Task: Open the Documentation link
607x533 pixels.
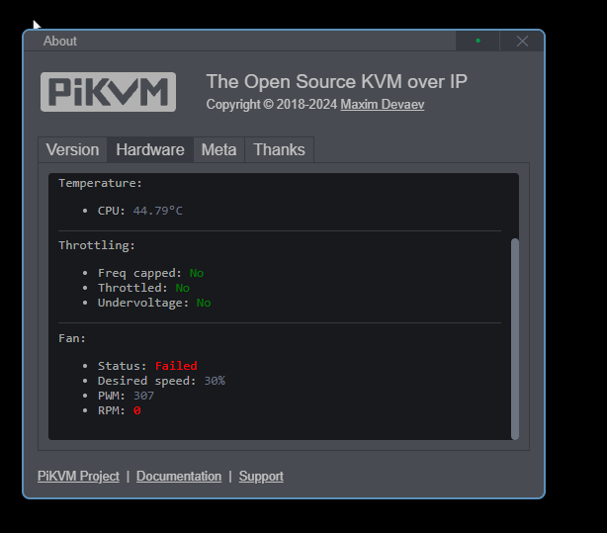Action: point(179,476)
